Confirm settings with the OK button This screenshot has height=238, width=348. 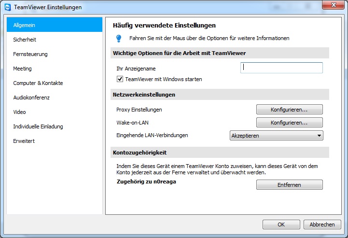pos(281,224)
